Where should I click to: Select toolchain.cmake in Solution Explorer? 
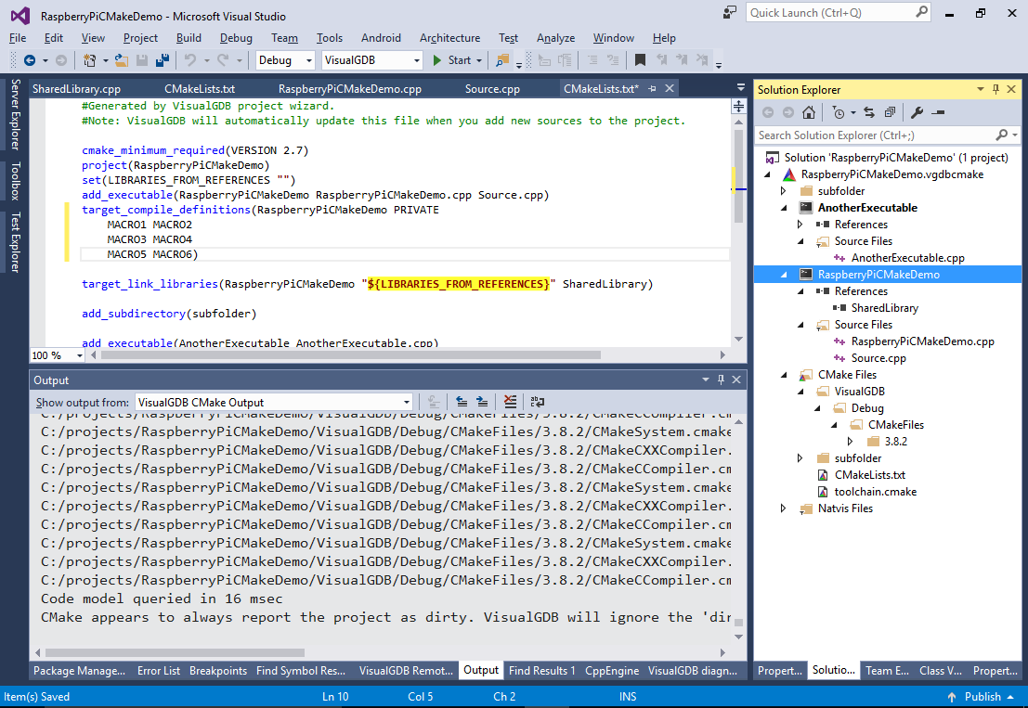(x=876, y=492)
